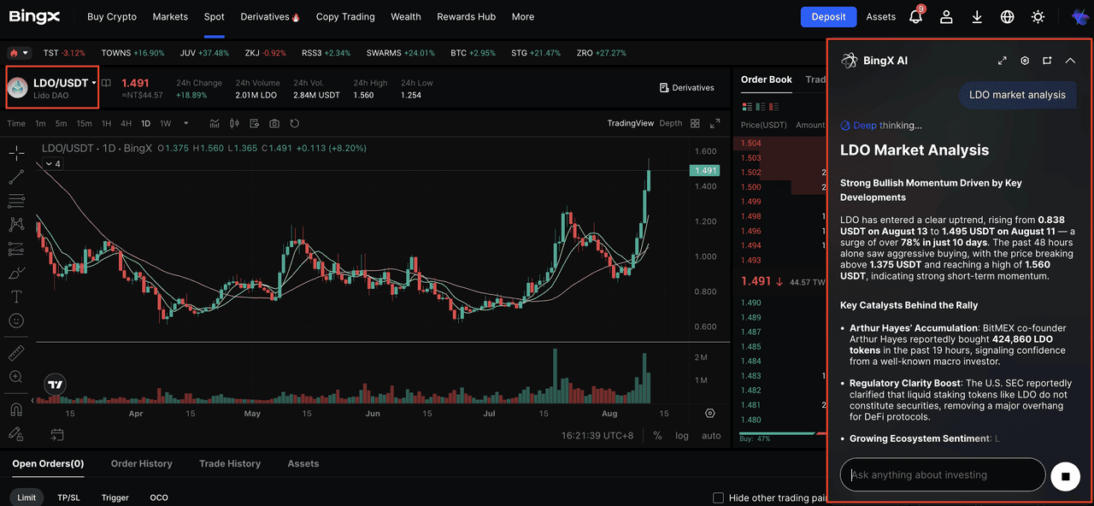
Task: Select the crosshair cursor tool
Action: (x=16, y=153)
